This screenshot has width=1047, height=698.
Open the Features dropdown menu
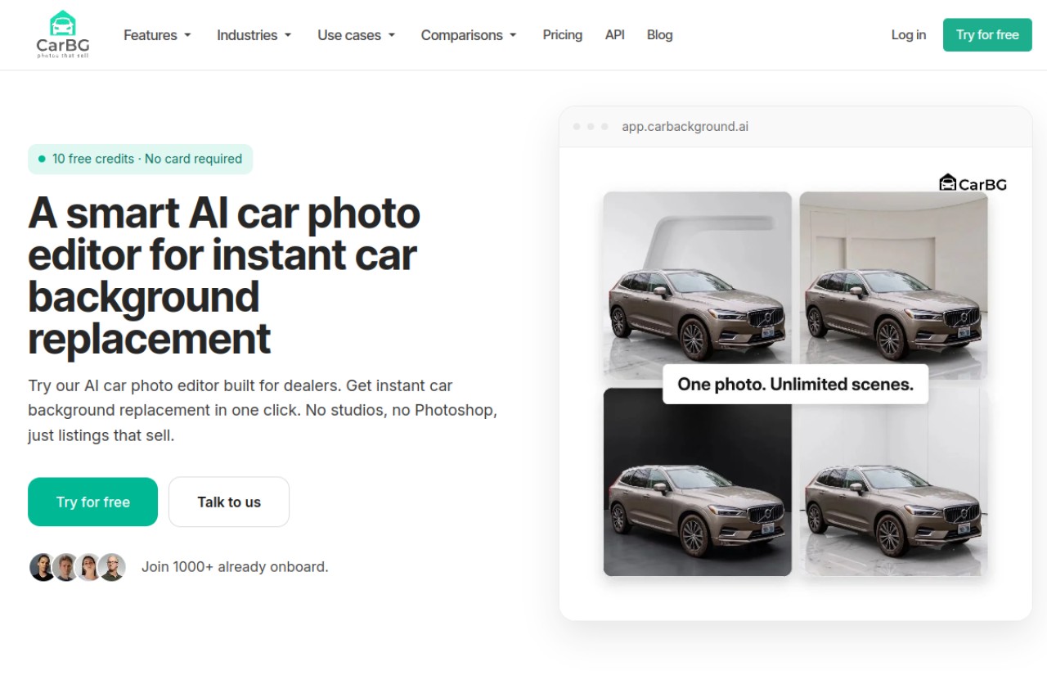click(157, 35)
